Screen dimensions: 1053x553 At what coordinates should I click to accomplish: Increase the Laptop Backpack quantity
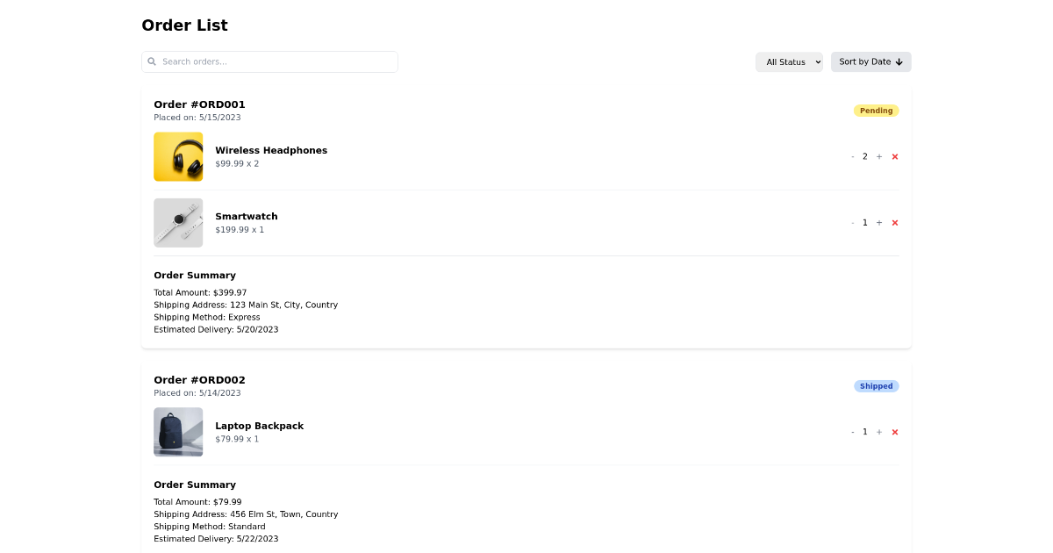(x=878, y=432)
